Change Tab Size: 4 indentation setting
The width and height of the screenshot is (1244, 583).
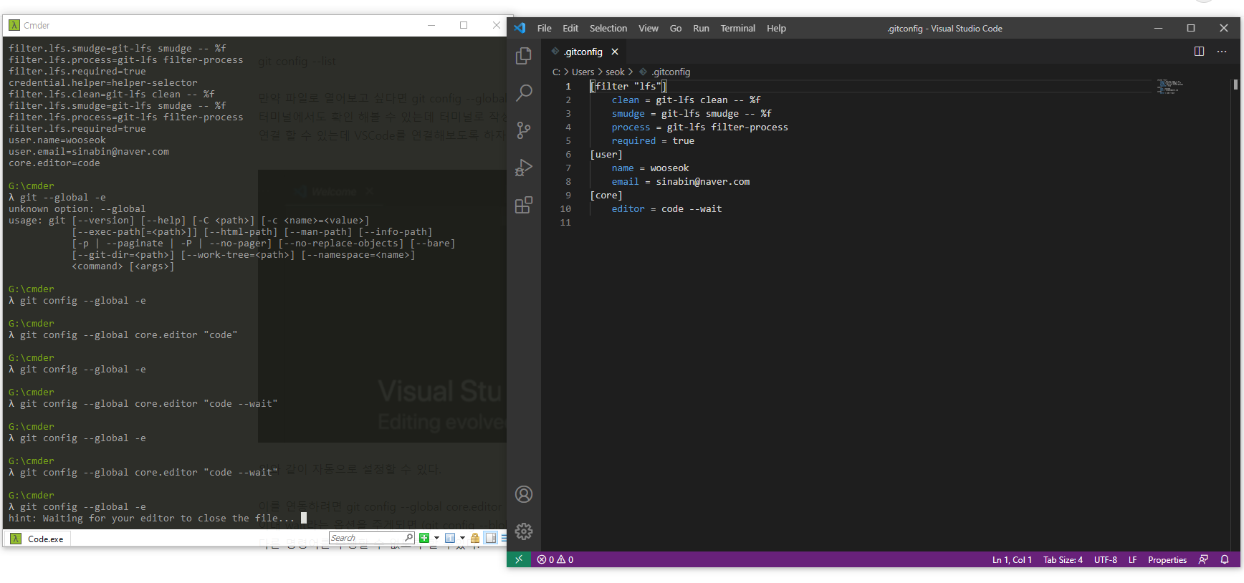[x=1063, y=559]
